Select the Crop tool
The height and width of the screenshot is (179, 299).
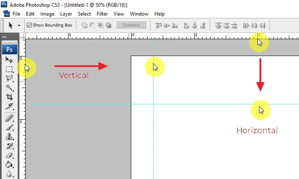click(9, 97)
